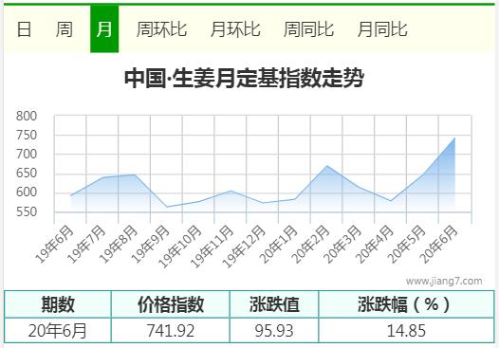This screenshot has width=499, height=348.
Task: Open the 月同比 tab
Action: click(x=382, y=29)
